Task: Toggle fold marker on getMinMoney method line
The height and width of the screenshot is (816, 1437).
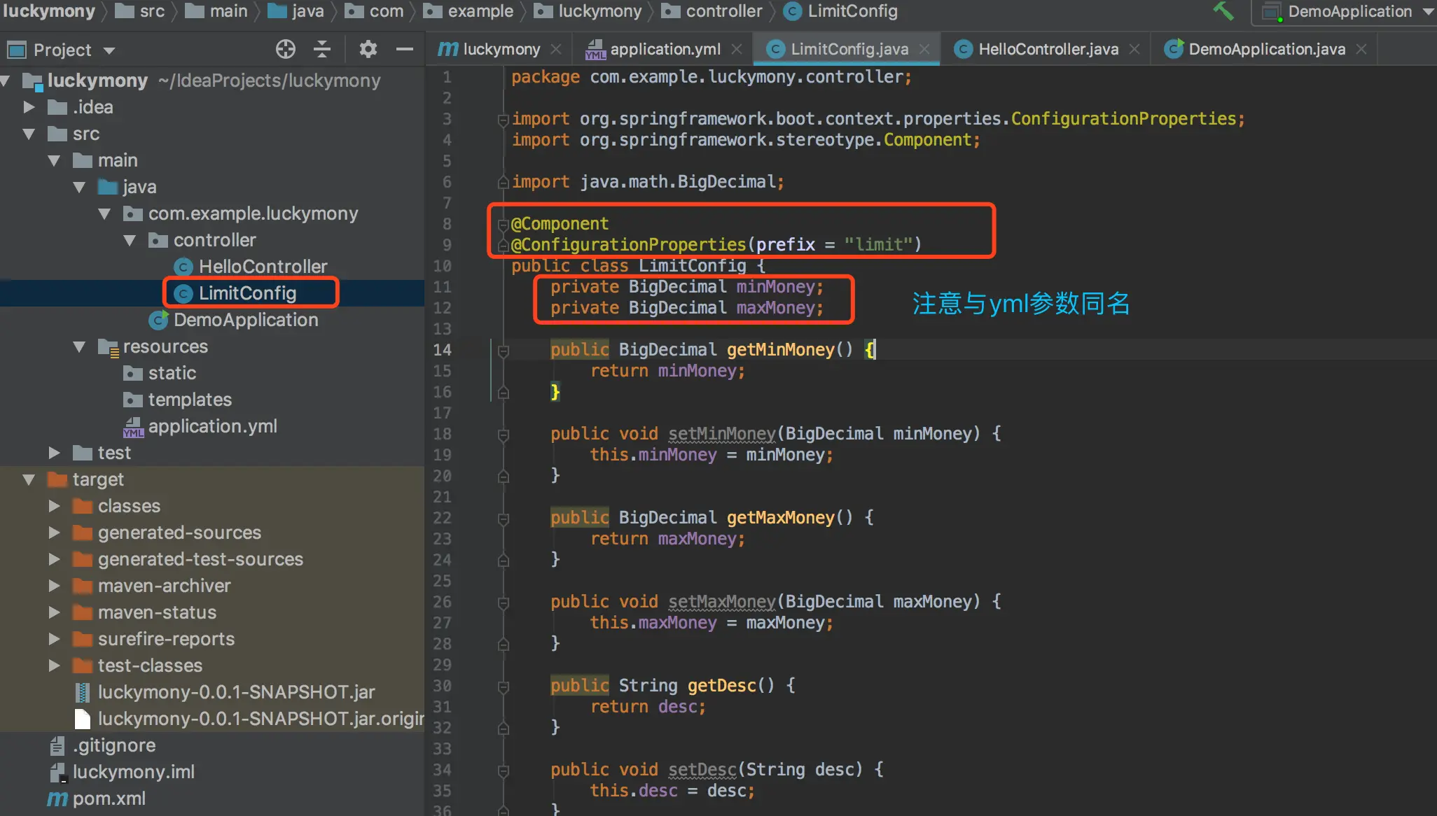Action: tap(503, 351)
